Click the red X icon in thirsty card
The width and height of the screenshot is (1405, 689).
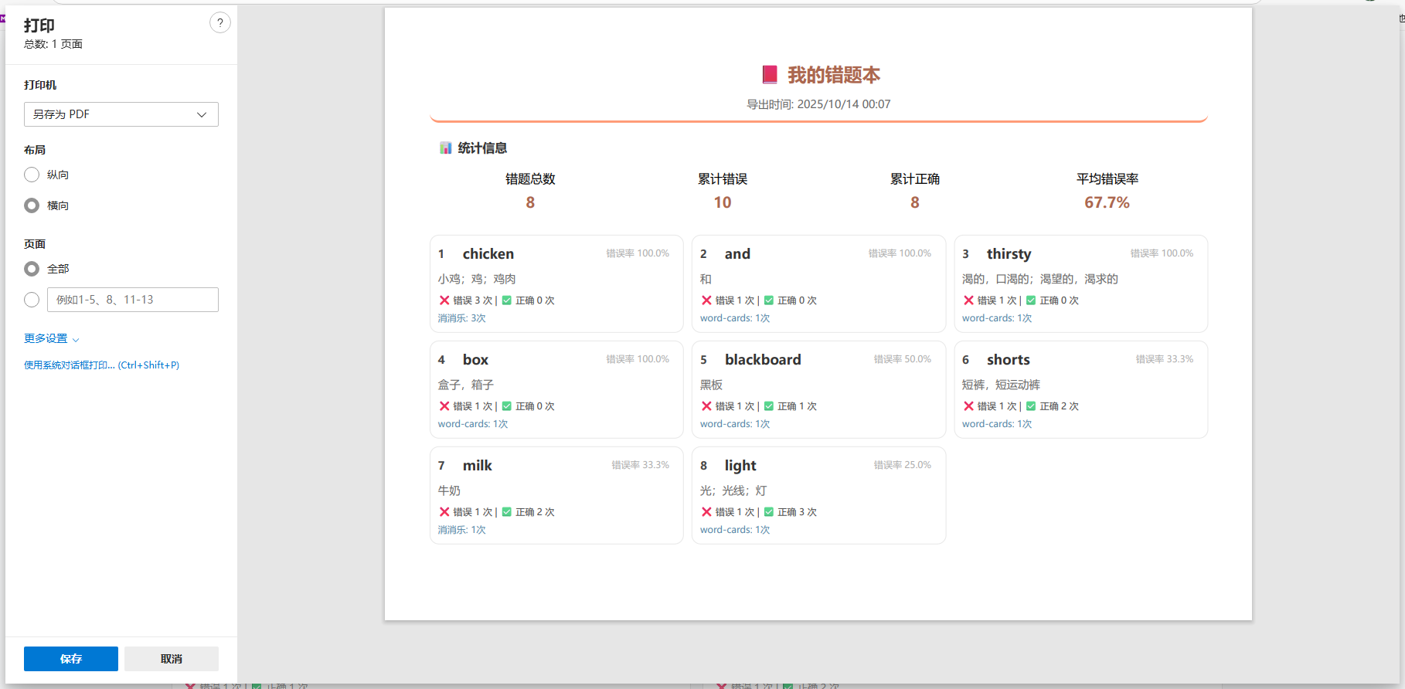968,300
